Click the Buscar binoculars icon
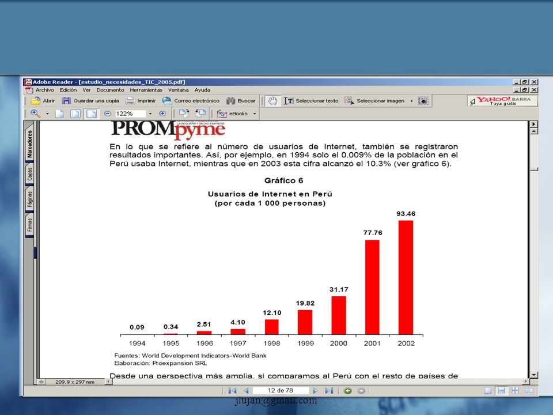Viewport: 553px width, 415px height. (230, 101)
